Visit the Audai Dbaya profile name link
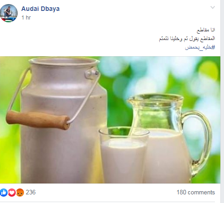This screenshot has height=203, width=224. click(40, 9)
